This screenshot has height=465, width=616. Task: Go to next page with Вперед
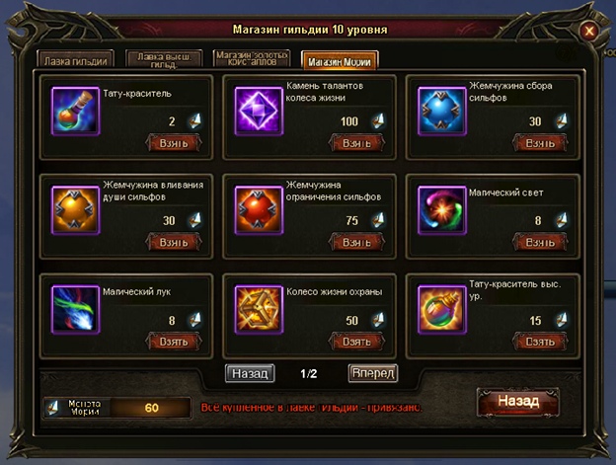point(373,373)
